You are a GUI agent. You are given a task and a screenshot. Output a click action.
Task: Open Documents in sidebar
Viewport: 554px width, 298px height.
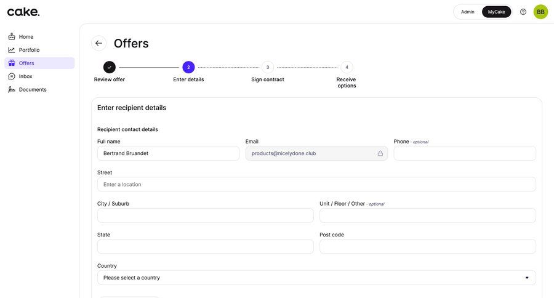(39, 89)
